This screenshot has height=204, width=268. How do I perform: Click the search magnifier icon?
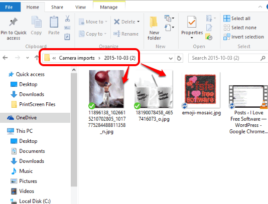click(262, 58)
